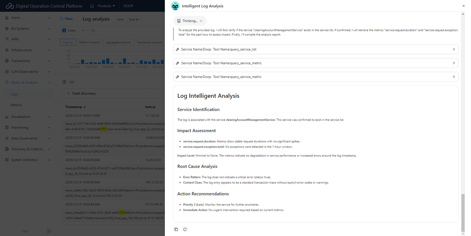Select the log entry timestamped 14:36:06.349
This screenshot has width=471, height=236.
[82, 137]
